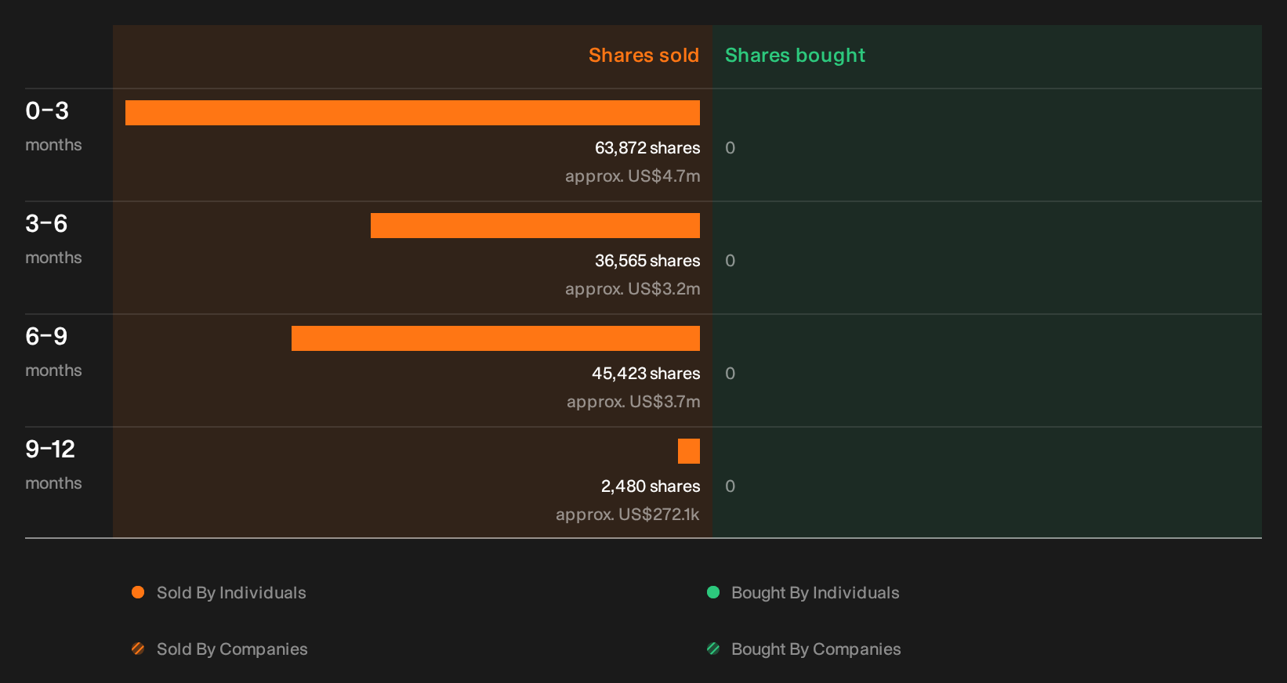1287x683 pixels.
Task: Toggle the Sold By Individuals legend label
Action: pyautogui.click(x=231, y=593)
